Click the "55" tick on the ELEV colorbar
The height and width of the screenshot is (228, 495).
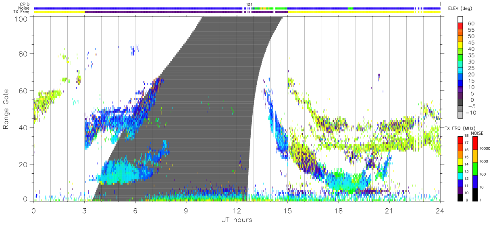tap(471, 30)
